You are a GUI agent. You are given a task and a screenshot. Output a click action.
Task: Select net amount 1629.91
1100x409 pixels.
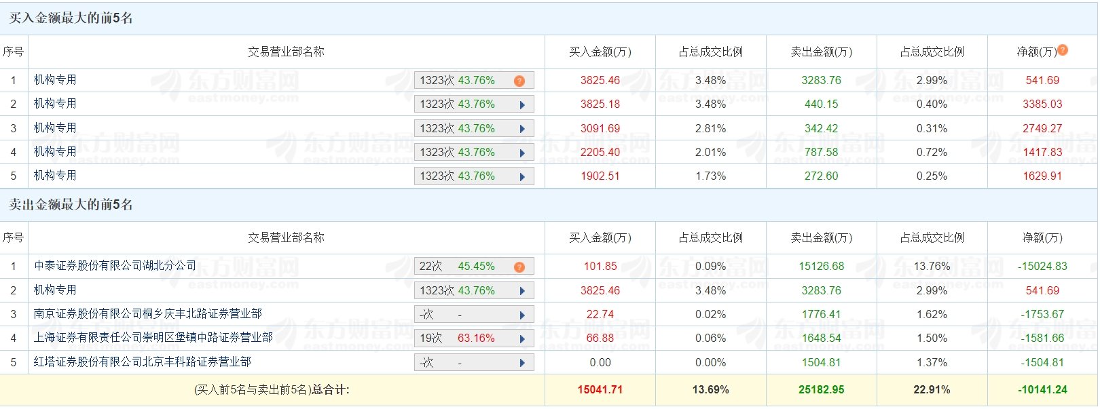click(1042, 176)
